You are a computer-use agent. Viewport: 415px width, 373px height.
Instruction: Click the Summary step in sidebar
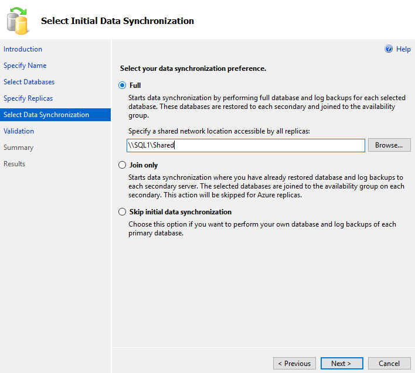tap(19, 148)
